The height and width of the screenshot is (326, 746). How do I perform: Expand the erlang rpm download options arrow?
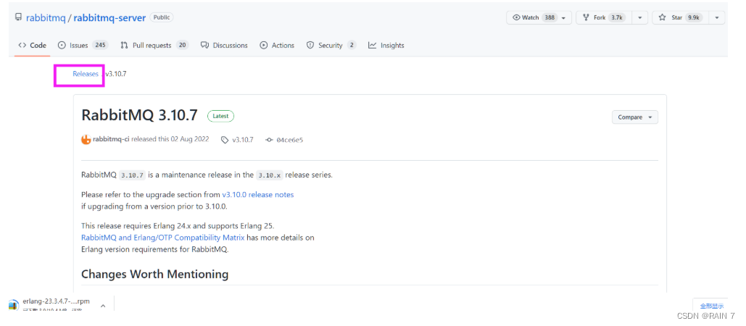coord(103,306)
